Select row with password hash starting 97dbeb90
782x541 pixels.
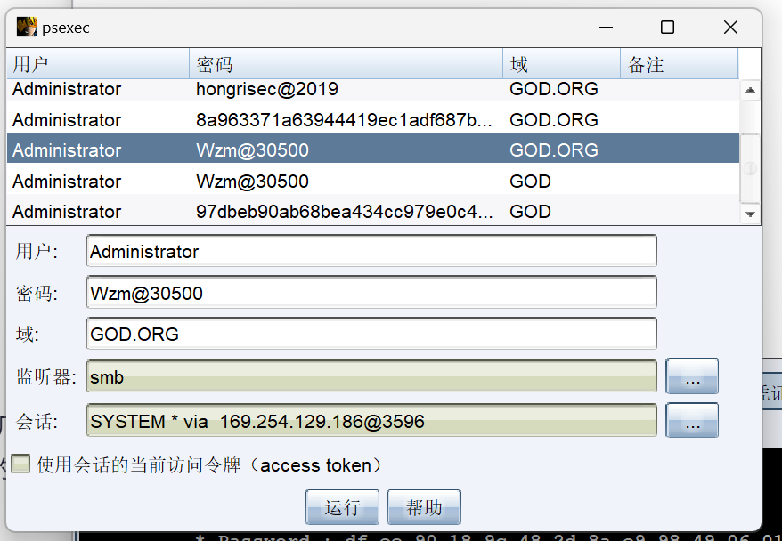[x=267, y=212]
